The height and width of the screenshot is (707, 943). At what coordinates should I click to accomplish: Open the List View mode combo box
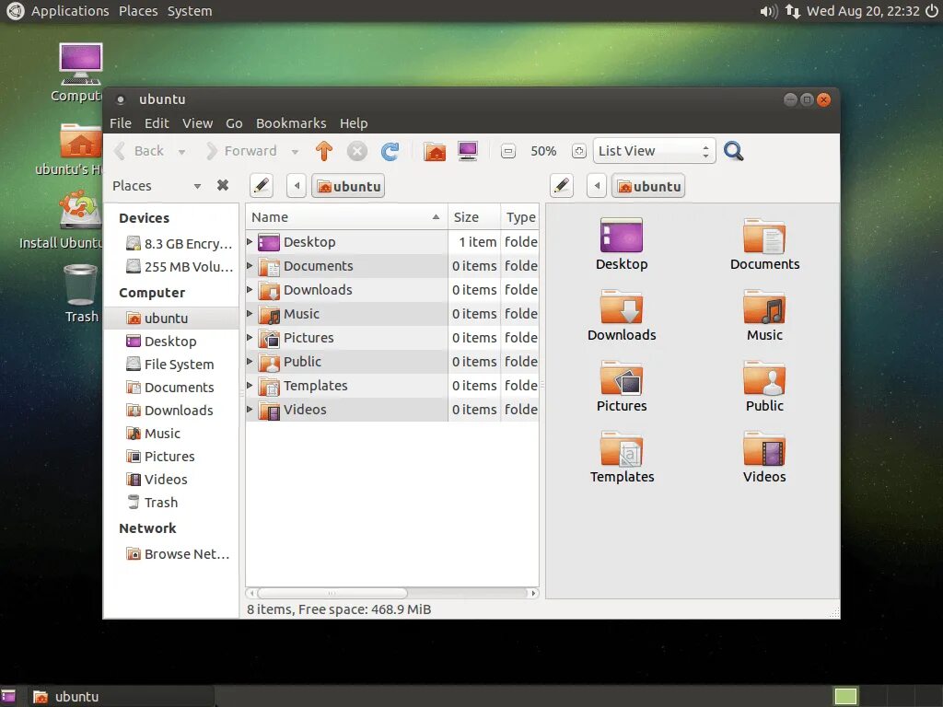(x=655, y=151)
